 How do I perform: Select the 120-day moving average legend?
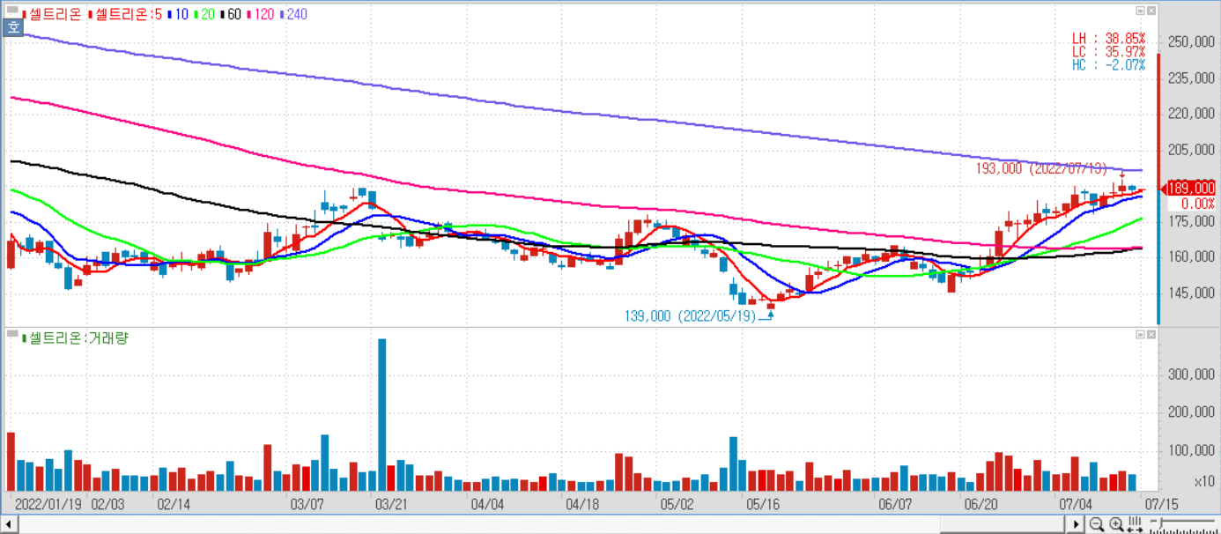coord(260,14)
